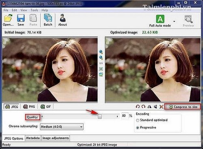This screenshot has height=149, width=203.
Task: Open the Help menu
Action: coord(45,10)
